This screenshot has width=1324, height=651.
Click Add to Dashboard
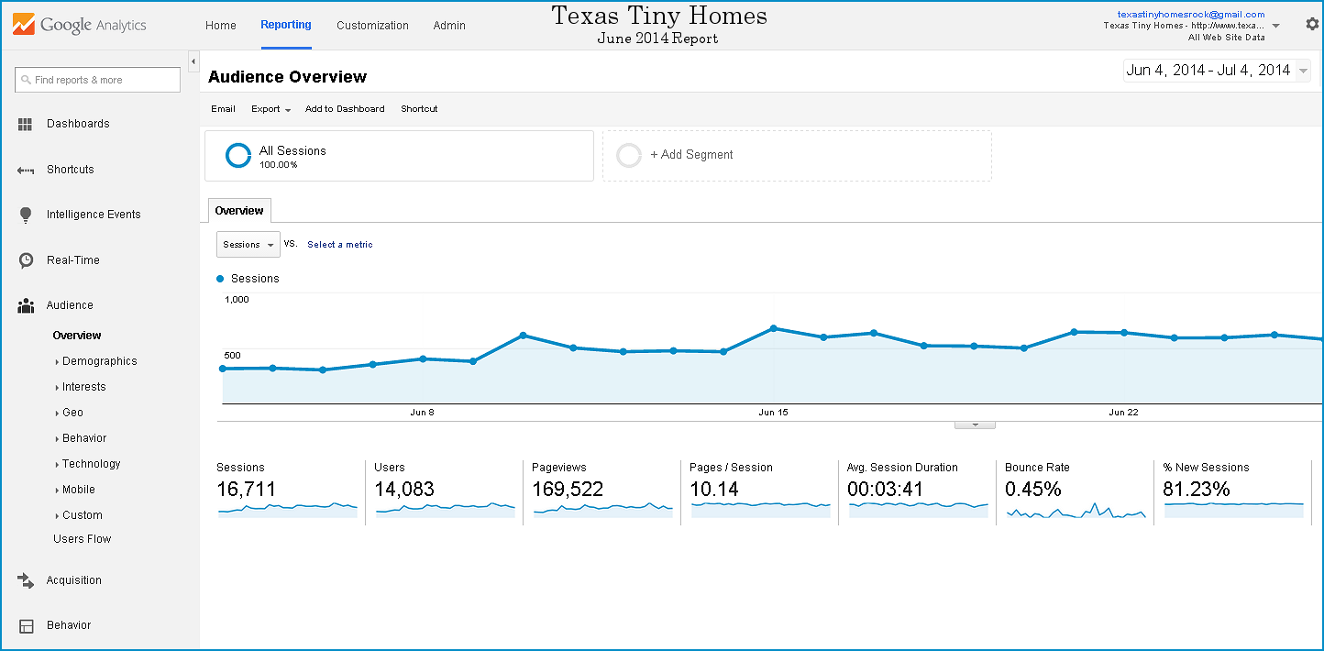click(x=345, y=109)
